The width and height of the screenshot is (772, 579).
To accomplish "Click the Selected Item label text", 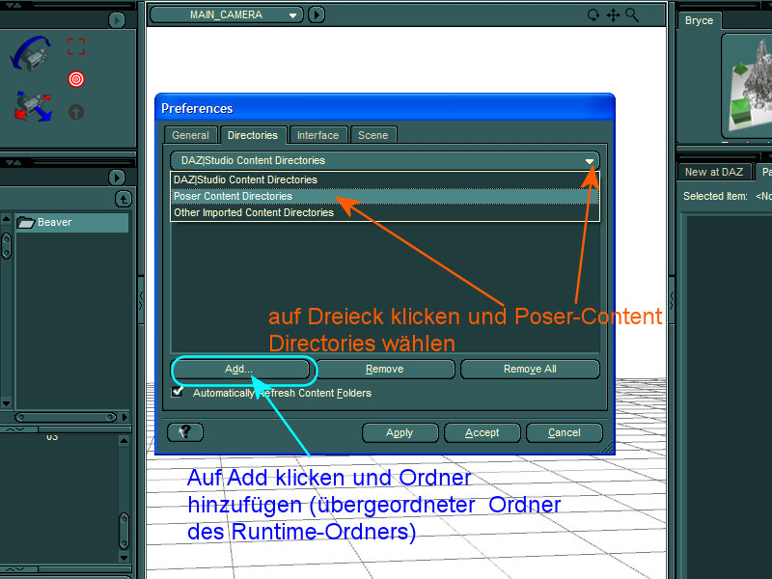I will (x=715, y=196).
